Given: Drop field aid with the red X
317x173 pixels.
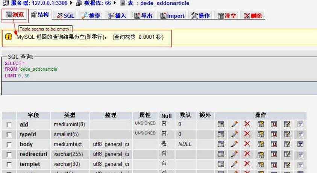Looking at the screenshot, I should pos(247,124).
